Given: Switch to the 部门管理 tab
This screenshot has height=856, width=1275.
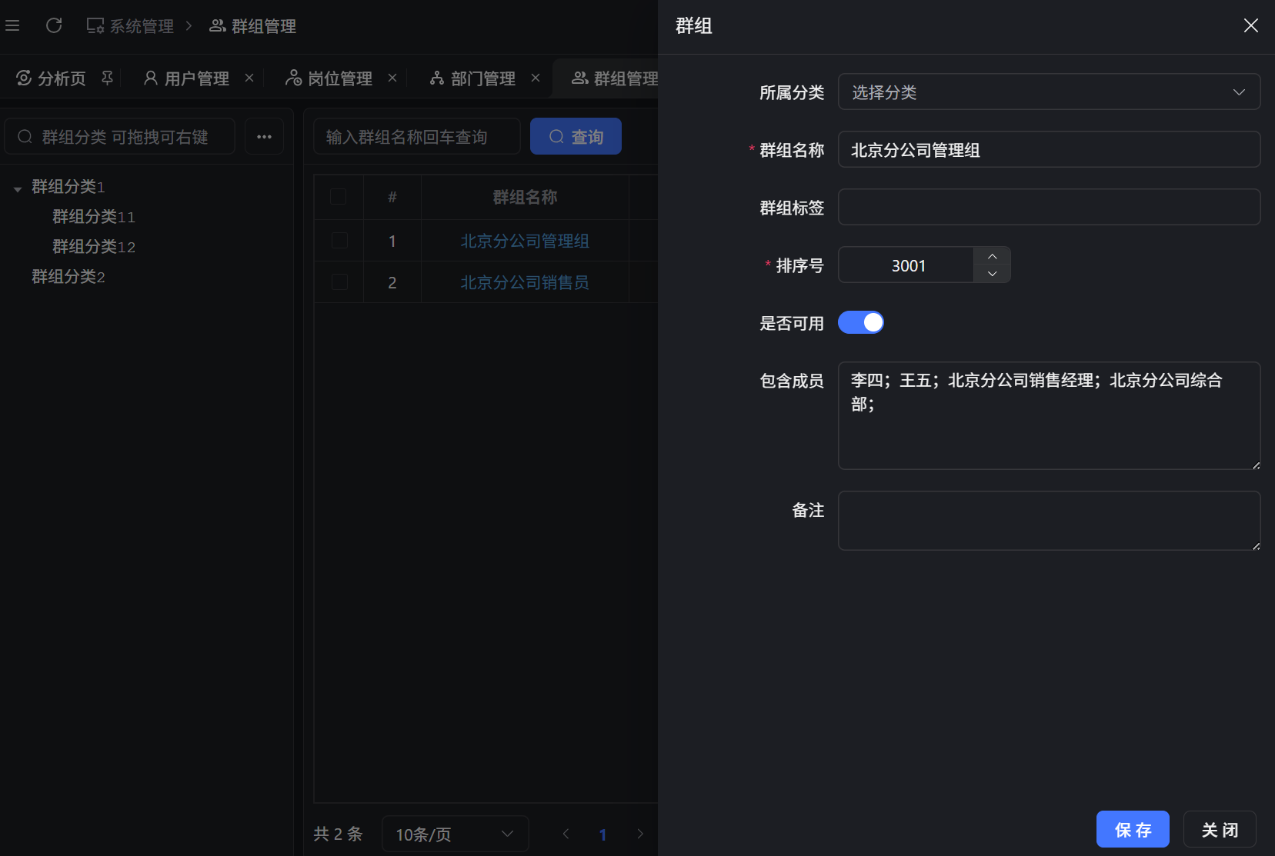Looking at the screenshot, I should 482,78.
